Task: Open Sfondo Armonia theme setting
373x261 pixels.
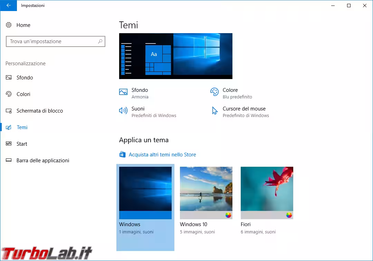Action: tap(140, 93)
